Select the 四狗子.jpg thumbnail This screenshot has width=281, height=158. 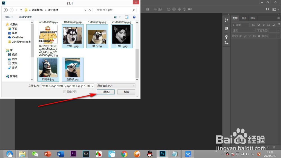[48, 69]
